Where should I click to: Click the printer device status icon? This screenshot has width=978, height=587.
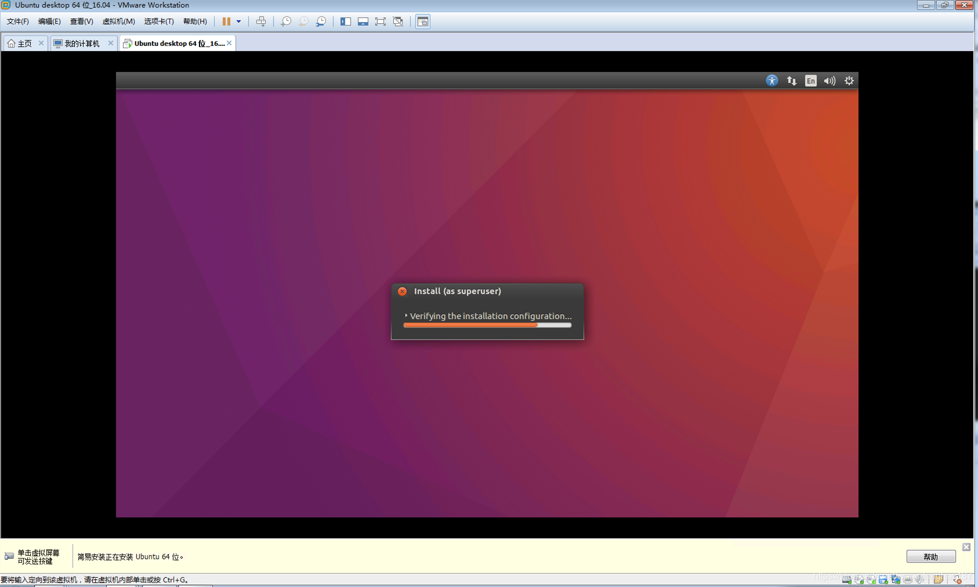908,579
